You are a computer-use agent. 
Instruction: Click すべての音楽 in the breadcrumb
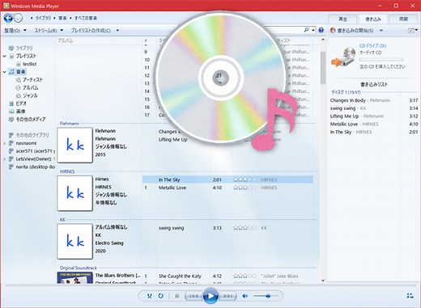(x=86, y=18)
